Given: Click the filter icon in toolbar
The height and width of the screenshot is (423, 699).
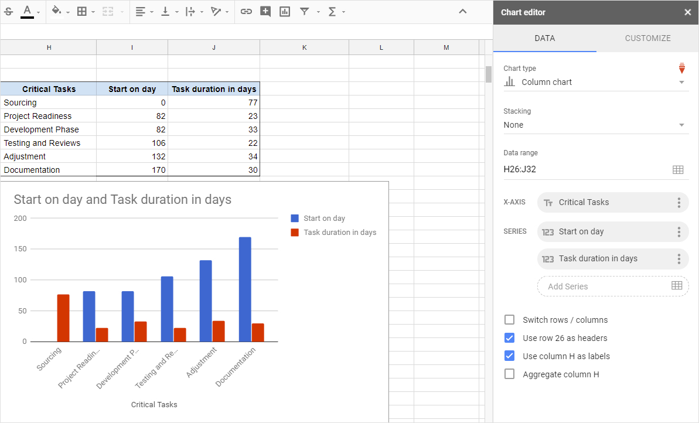Looking at the screenshot, I should point(304,11).
